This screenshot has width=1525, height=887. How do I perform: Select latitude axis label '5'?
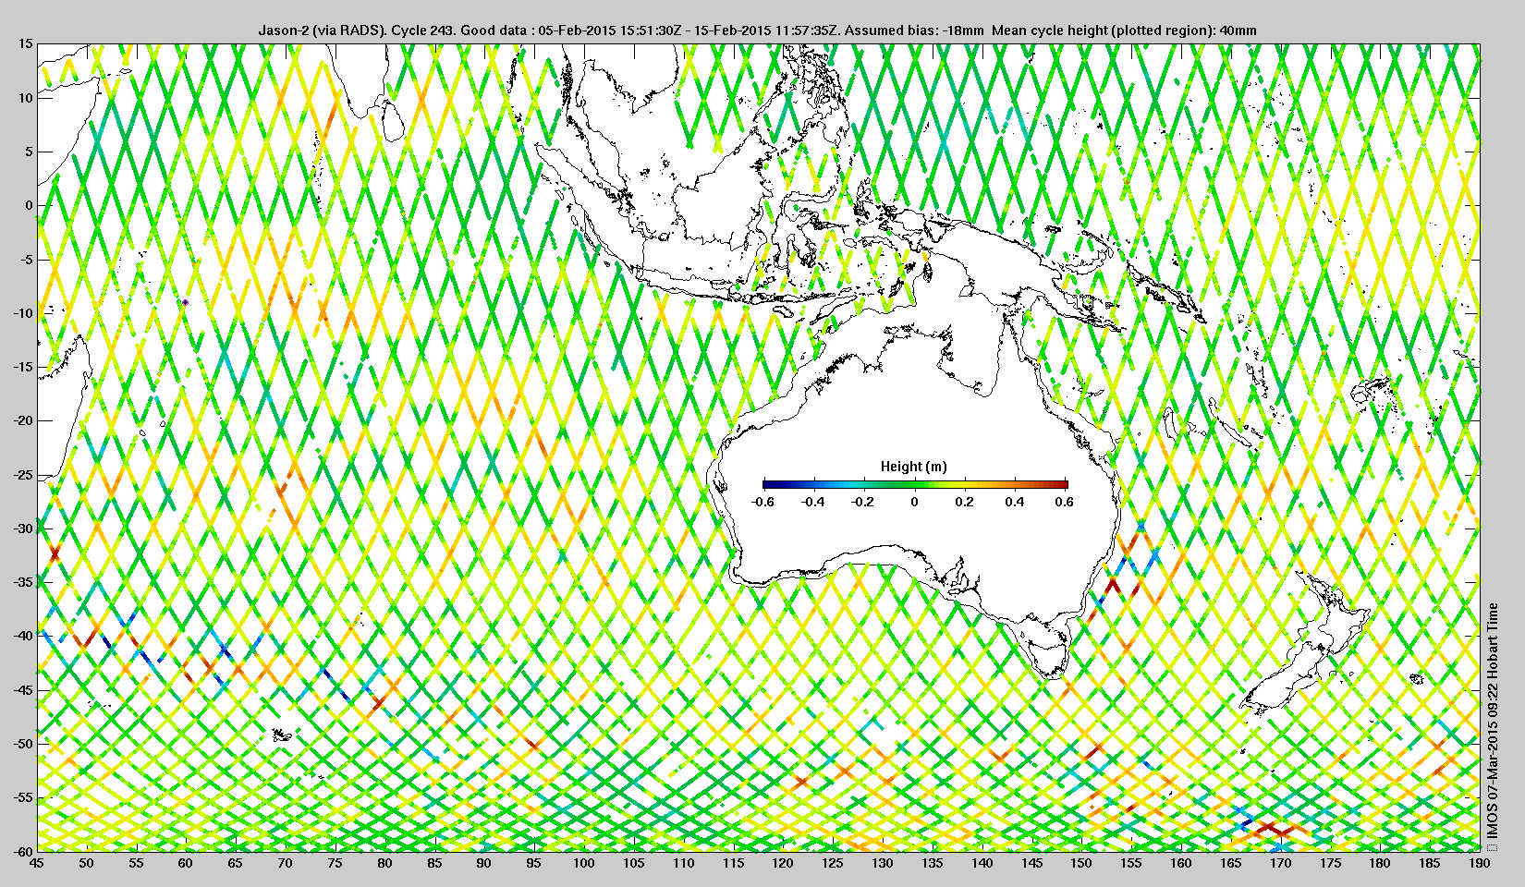tap(29, 152)
